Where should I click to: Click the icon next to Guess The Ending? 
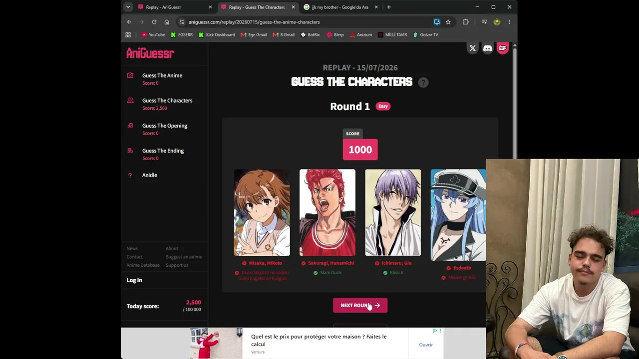click(x=130, y=151)
